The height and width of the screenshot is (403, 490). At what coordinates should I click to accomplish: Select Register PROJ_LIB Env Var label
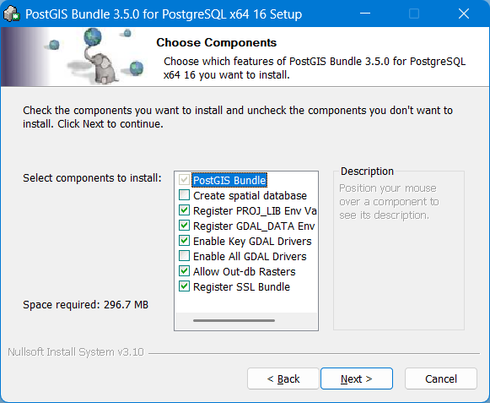point(255,210)
